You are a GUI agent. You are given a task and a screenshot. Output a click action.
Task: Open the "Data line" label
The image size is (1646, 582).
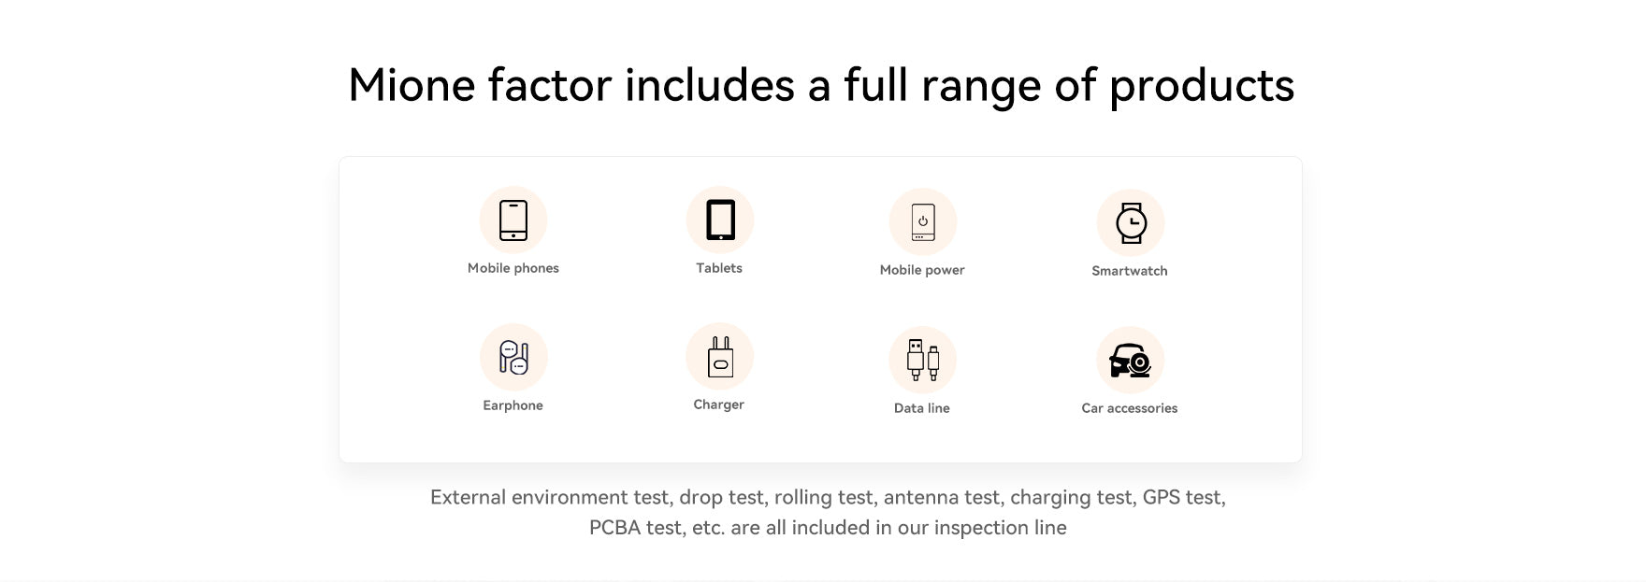[922, 408]
